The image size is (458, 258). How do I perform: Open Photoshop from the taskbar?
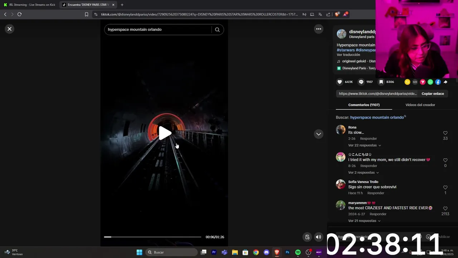(x=287, y=252)
